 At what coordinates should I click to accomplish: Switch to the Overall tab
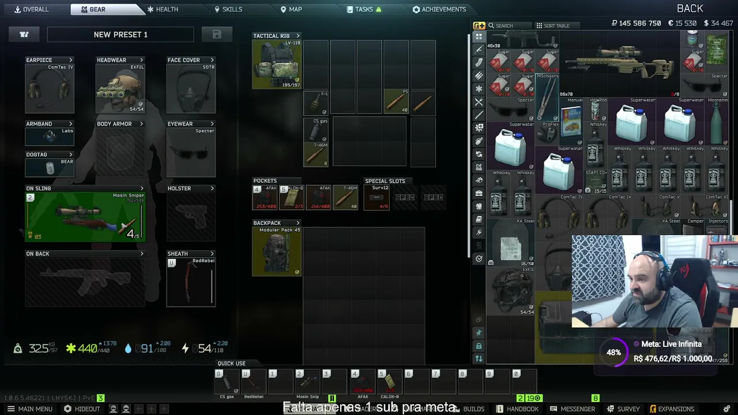click(31, 9)
